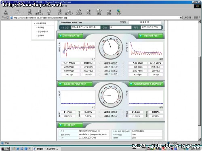Click the service max value 8.00 Mbps
Image resolution: width=202 pixels, height=151 pixels.
(x=69, y=71)
